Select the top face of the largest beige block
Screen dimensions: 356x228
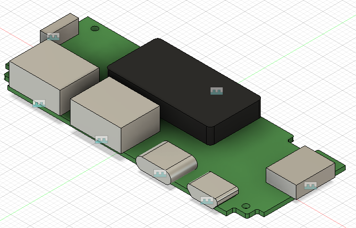tap(55, 64)
